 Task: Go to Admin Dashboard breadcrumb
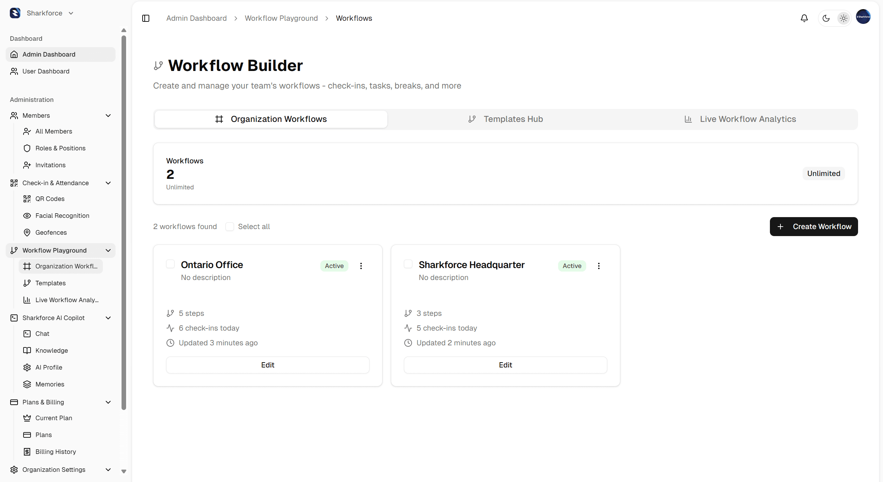click(196, 18)
